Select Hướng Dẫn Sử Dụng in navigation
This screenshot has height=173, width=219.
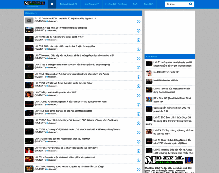pyautogui.click(x=116, y=4)
